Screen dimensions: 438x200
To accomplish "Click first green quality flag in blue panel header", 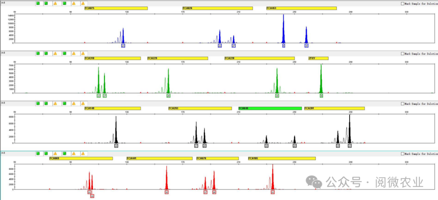I will (38, 3).
